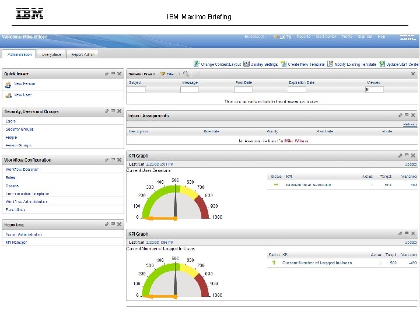Open Report Administration
This screenshot has width=420, height=315.
click(x=23, y=235)
